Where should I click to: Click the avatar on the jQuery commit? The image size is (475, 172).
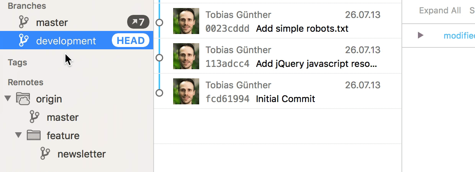coord(186,56)
